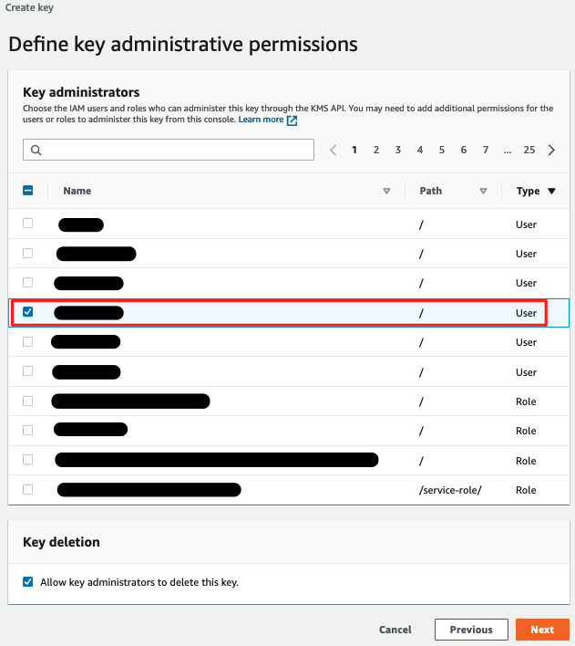Open the Learn more link

point(261,120)
